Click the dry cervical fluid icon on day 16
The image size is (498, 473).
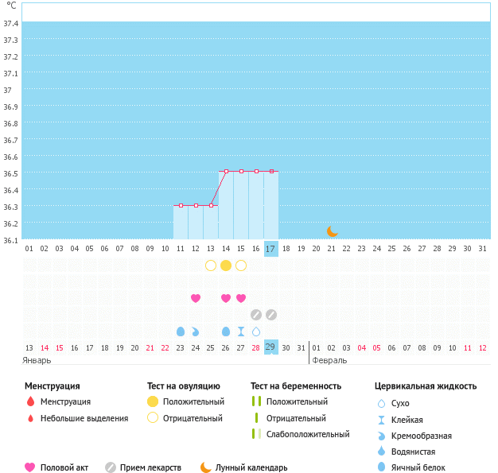pyautogui.click(x=256, y=331)
